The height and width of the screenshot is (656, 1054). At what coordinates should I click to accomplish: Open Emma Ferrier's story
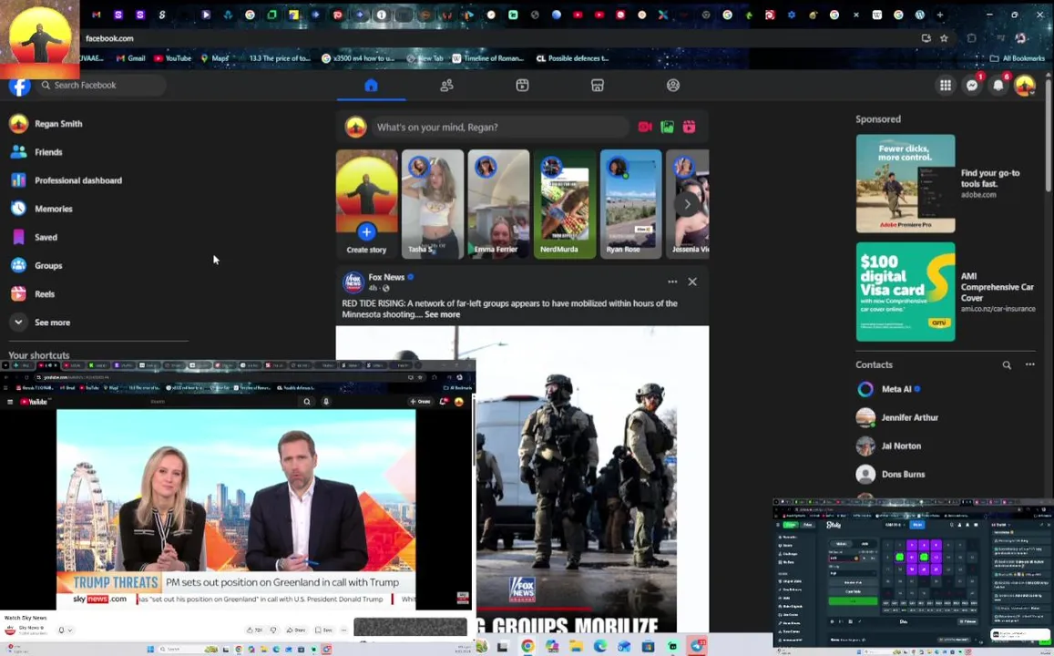(x=498, y=204)
